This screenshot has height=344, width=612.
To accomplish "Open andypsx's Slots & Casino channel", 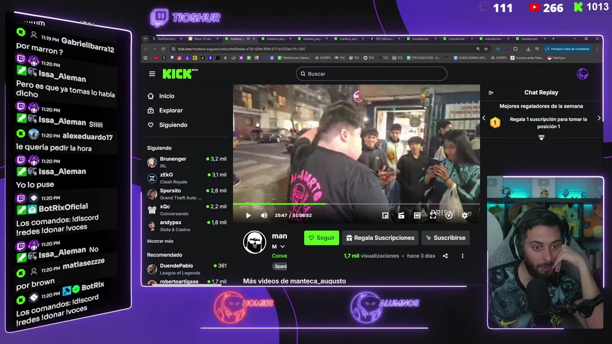I will [x=187, y=226].
